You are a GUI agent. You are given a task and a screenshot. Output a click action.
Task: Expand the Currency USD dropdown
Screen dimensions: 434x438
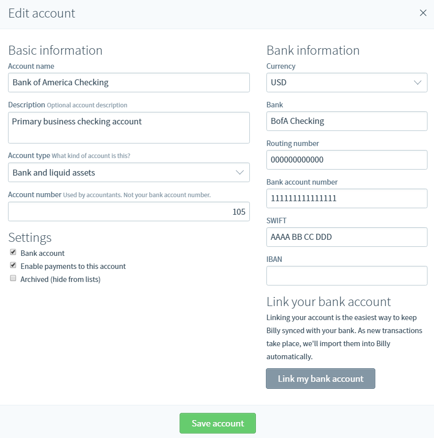coord(346,82)
